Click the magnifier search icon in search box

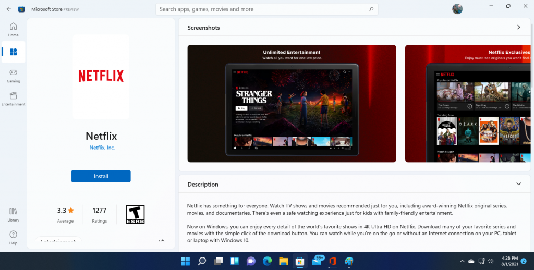coord(371,9)
